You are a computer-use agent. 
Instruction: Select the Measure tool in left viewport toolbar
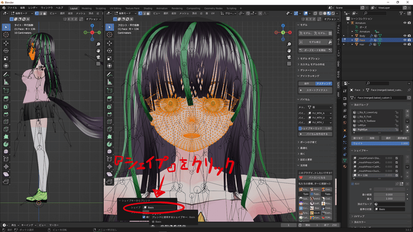6,82
